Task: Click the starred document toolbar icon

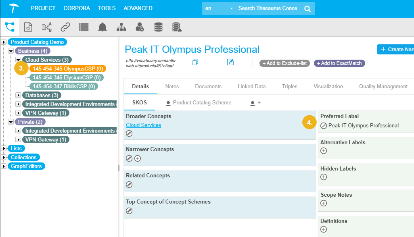Action: coord(28,27)
